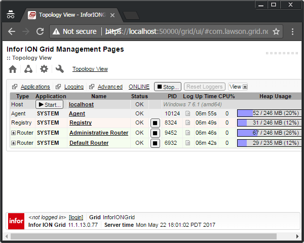Viewport: 304px width, 243px height.
Task: Bookmark this page with the star icon
Action: click(276, 31)
